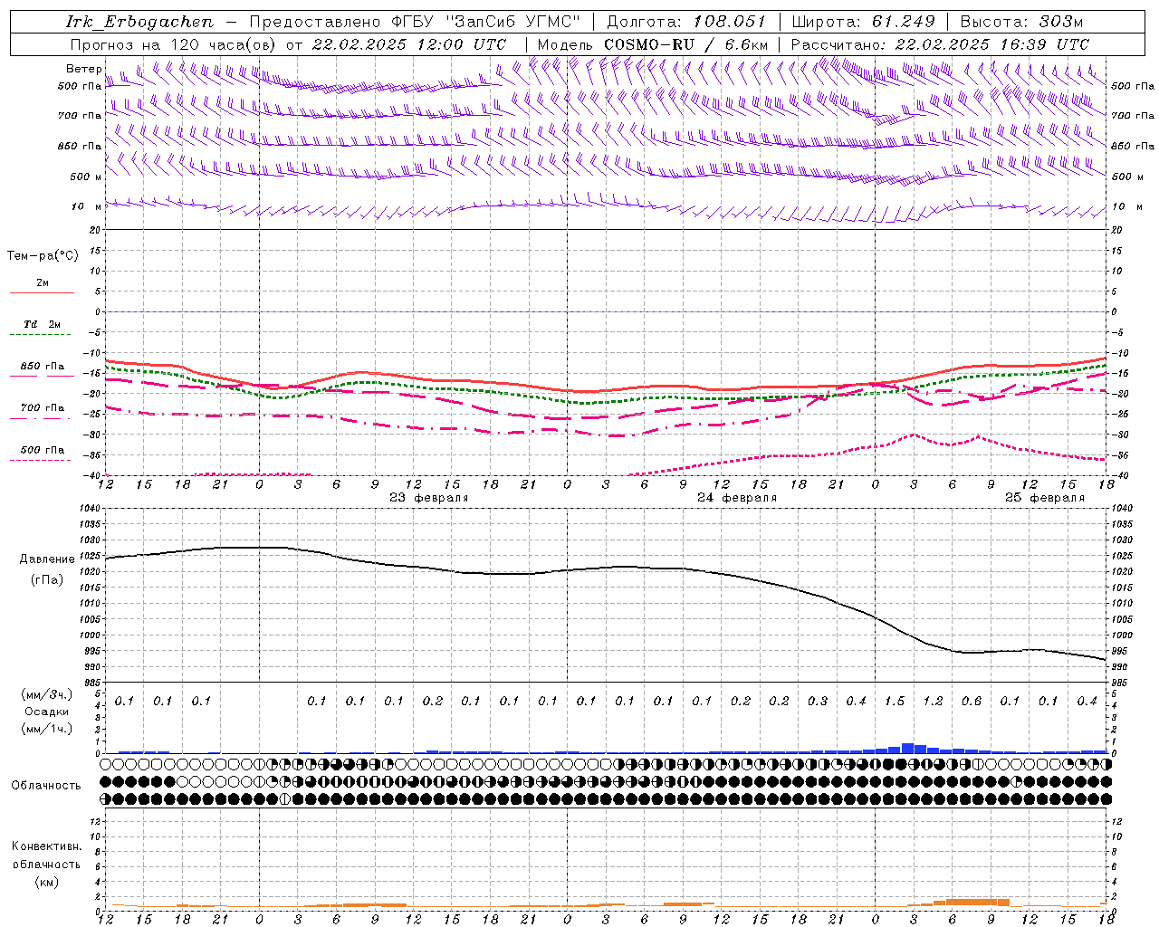
Task: Click the 1040 value on left pressure axis
Action: pos(91,508)
